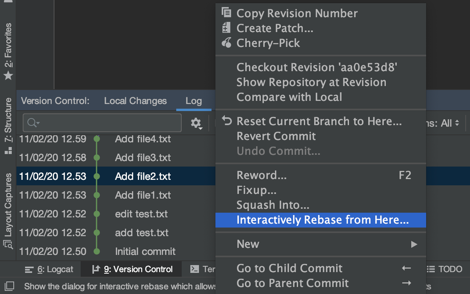Open the Layout Captures tool window
The image size is (470, 294).
(8, 212)
